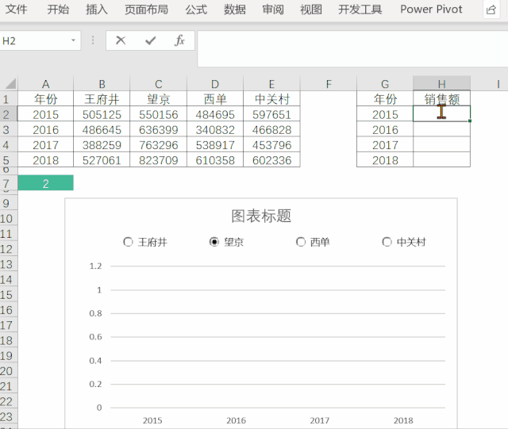Click the select-all corner triangle
This screenshot has height=429, width=508.
(10, 84)
